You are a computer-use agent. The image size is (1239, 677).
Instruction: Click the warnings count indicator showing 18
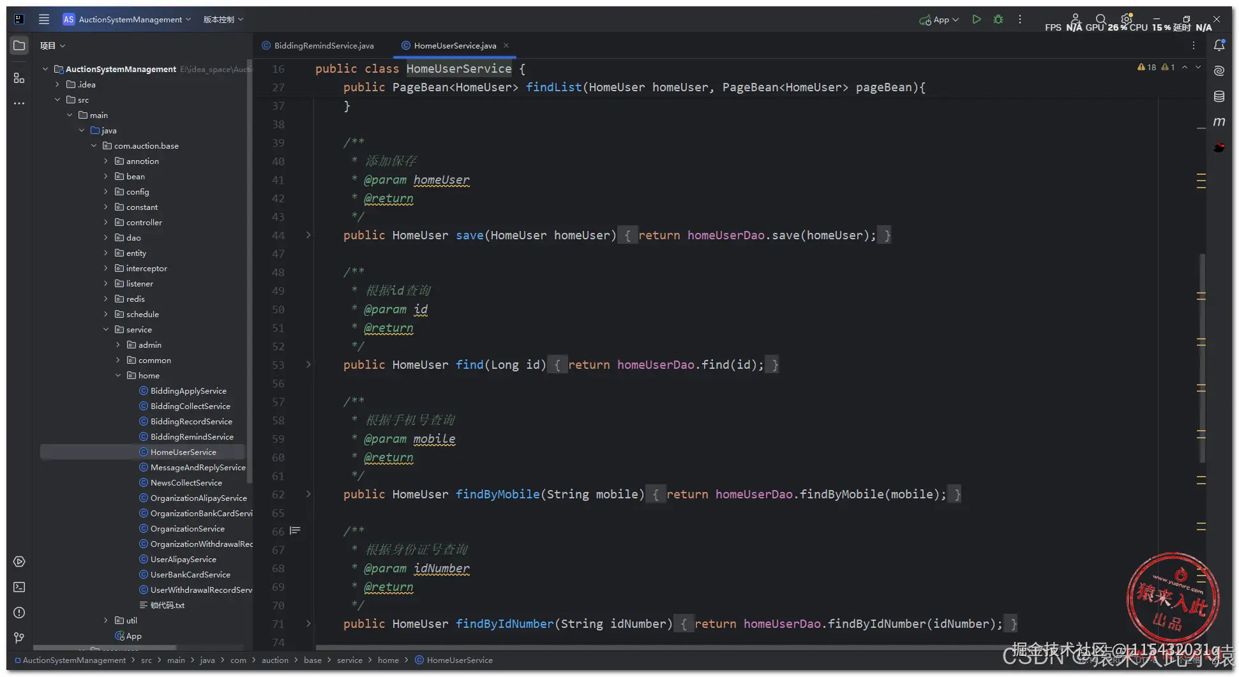(1147, 67)
